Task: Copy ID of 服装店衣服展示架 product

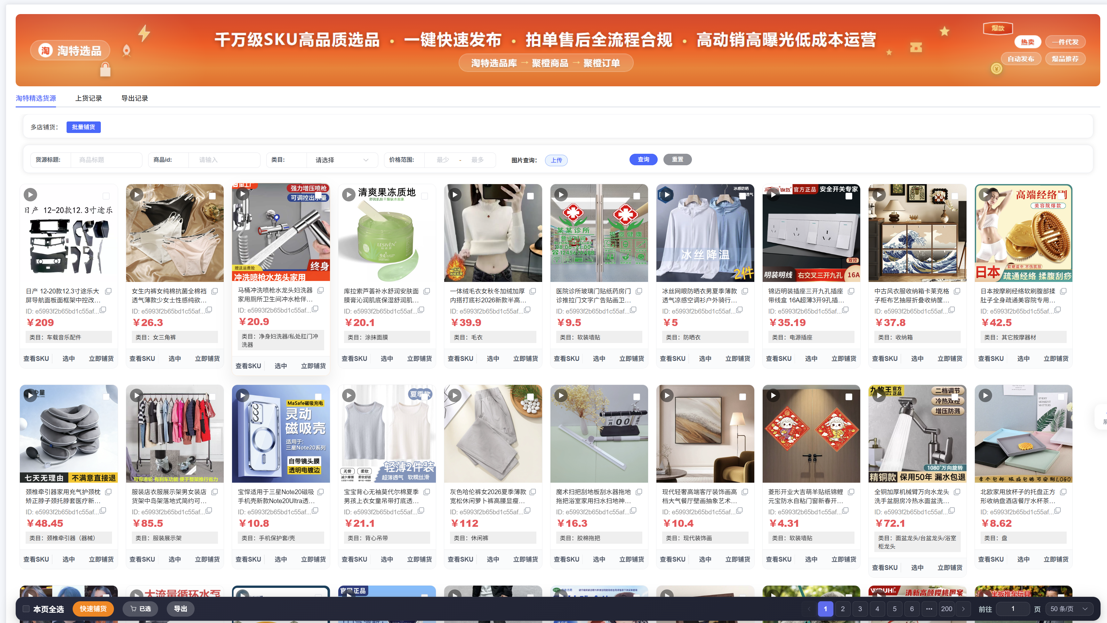Action: (209, 510)
